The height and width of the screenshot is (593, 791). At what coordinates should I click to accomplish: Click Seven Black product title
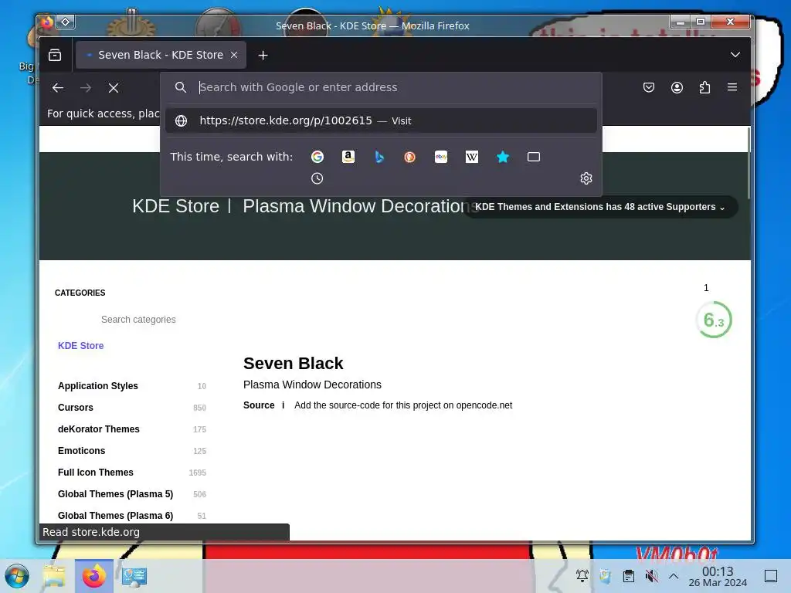point(293,363)
